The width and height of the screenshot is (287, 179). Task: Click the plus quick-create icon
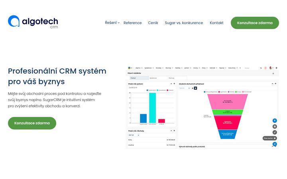coord(276,68)
